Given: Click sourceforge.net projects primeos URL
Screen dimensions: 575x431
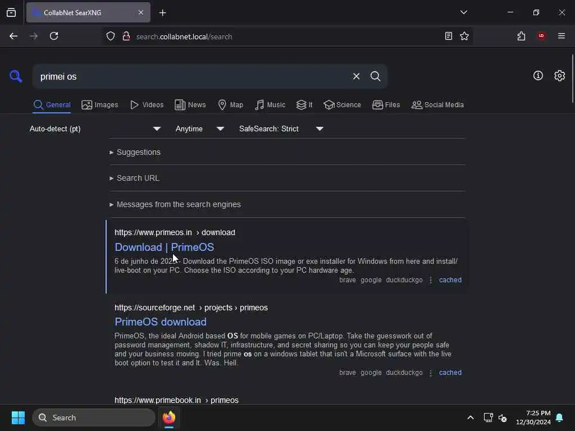Looking at the screenshot, I should [x=191, y=308].
